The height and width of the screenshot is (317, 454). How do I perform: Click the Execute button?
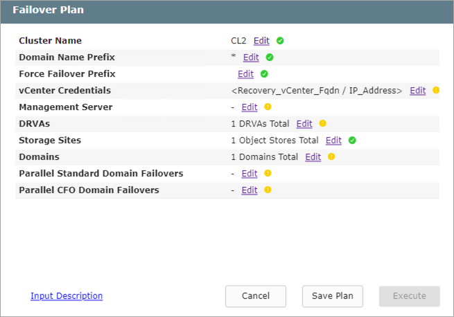409,296
